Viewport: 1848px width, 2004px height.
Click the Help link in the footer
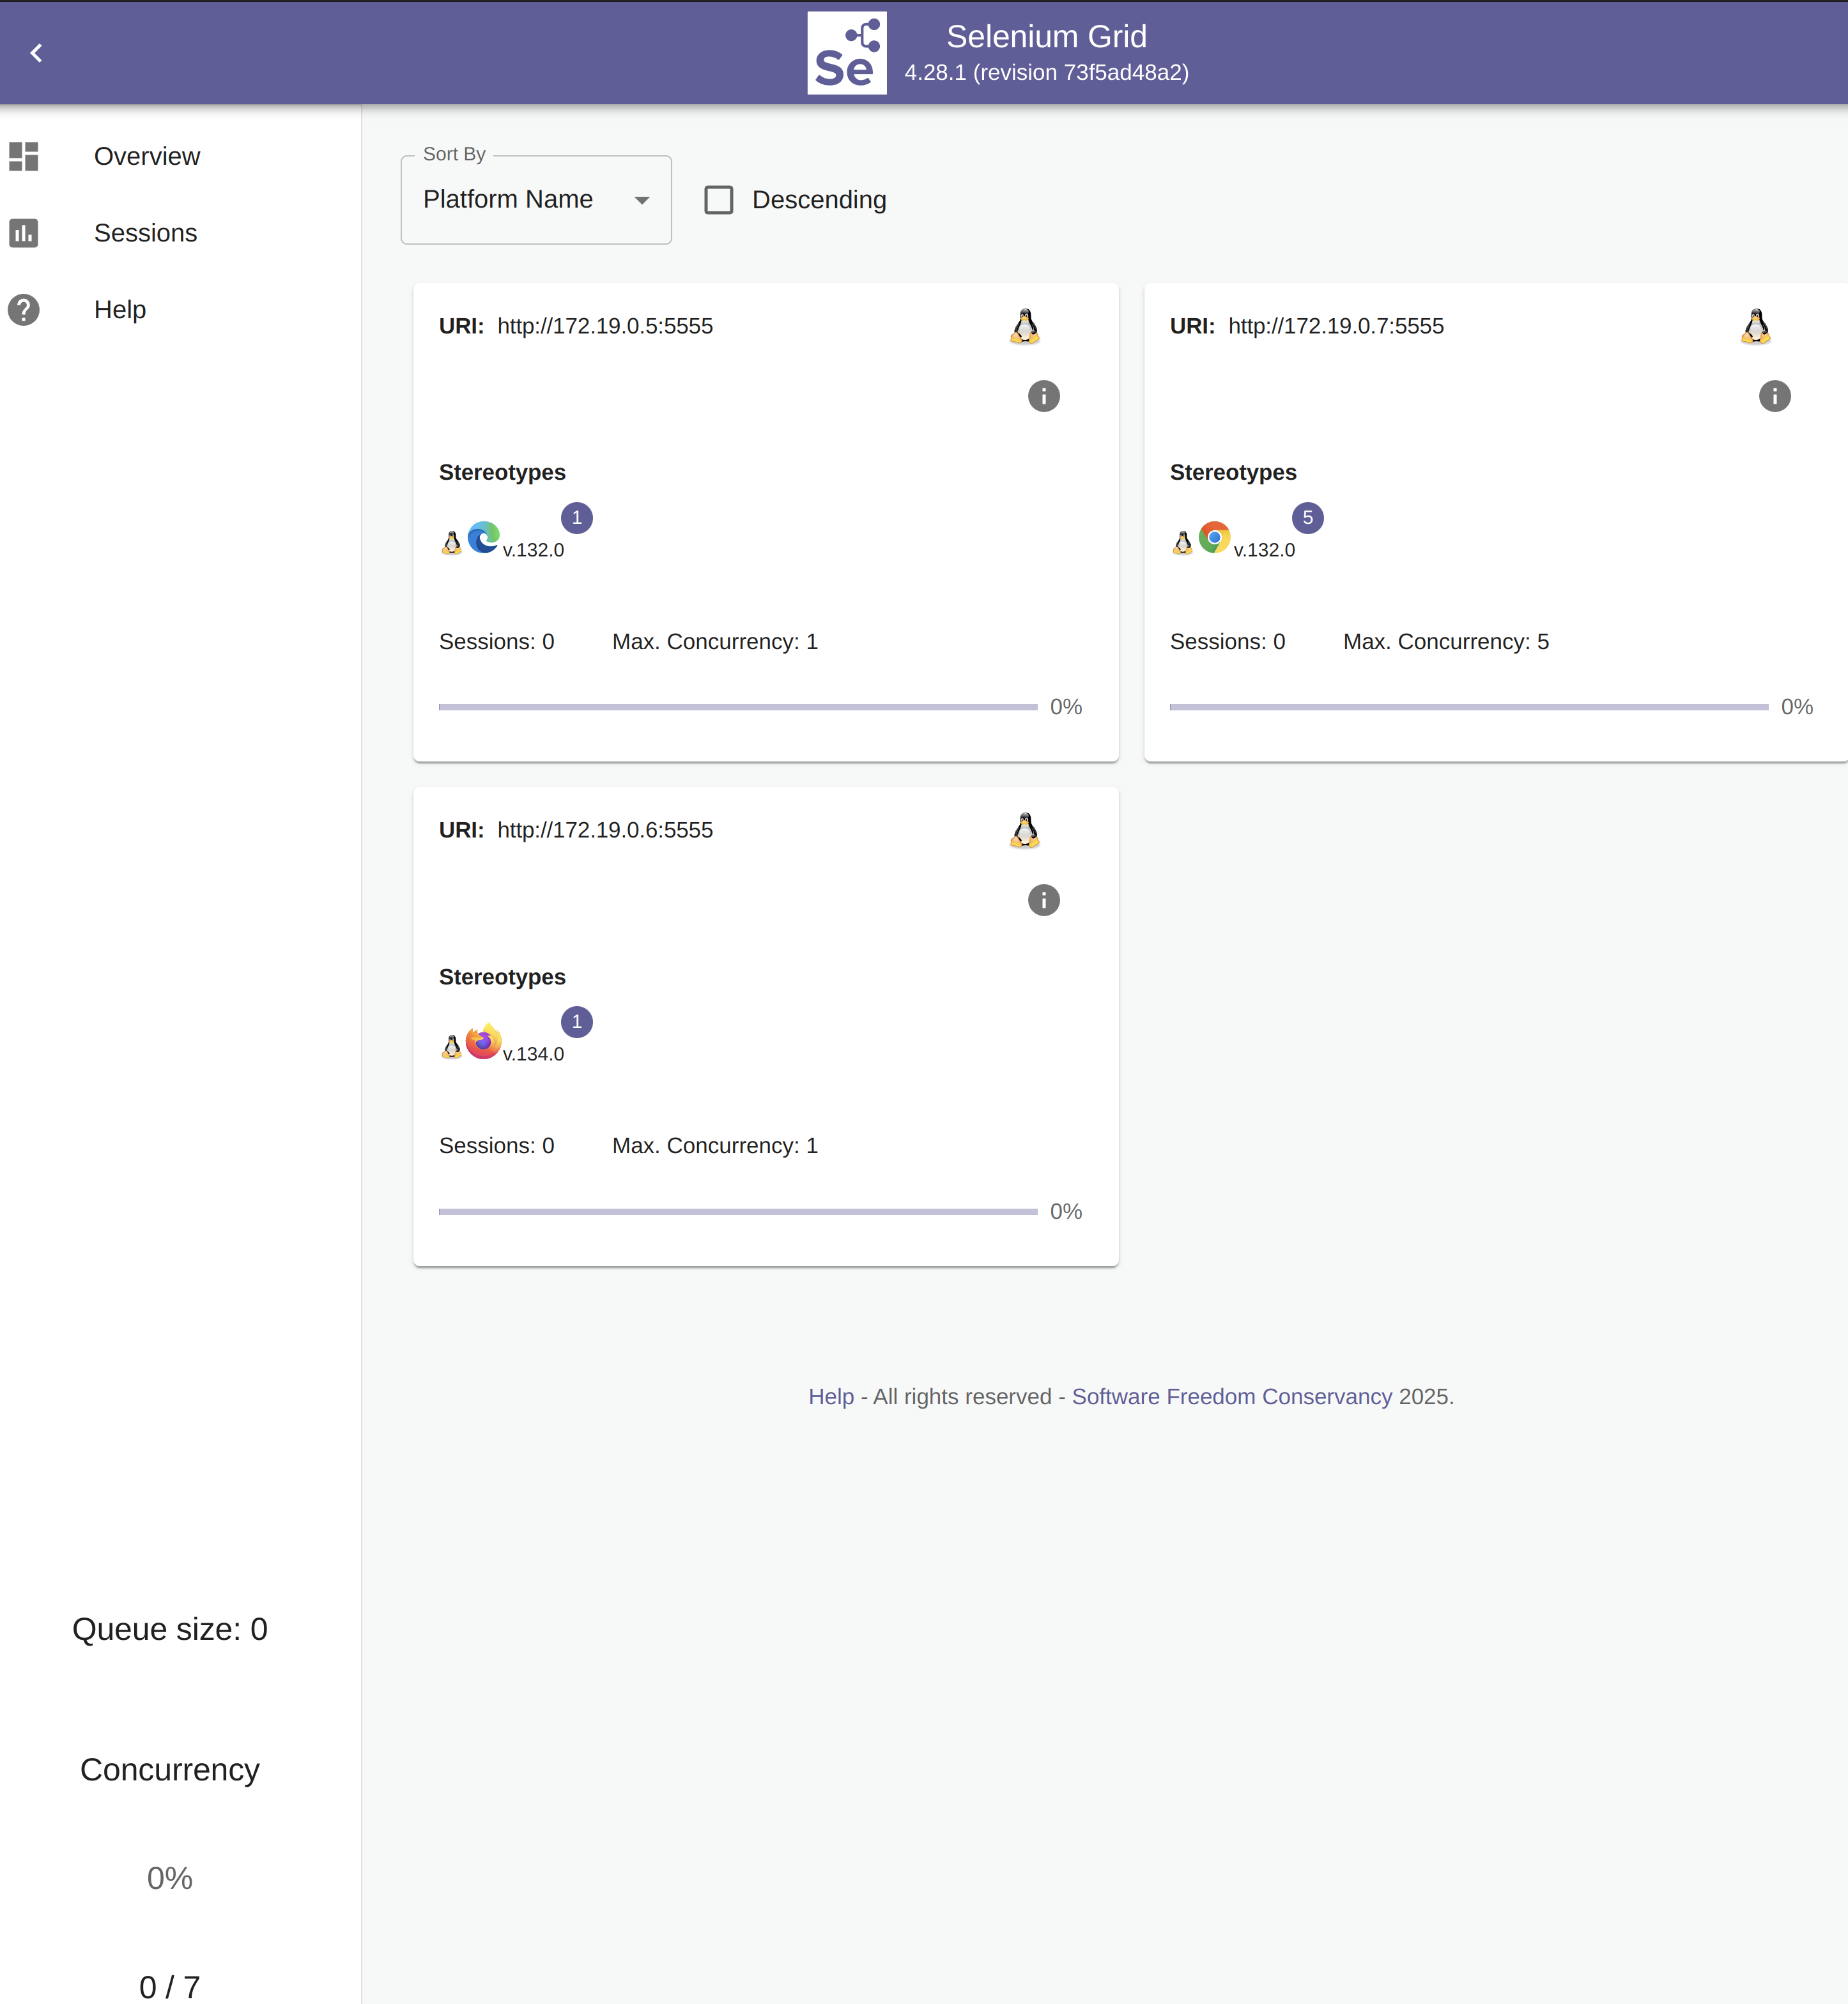(x=830, y=1396)
